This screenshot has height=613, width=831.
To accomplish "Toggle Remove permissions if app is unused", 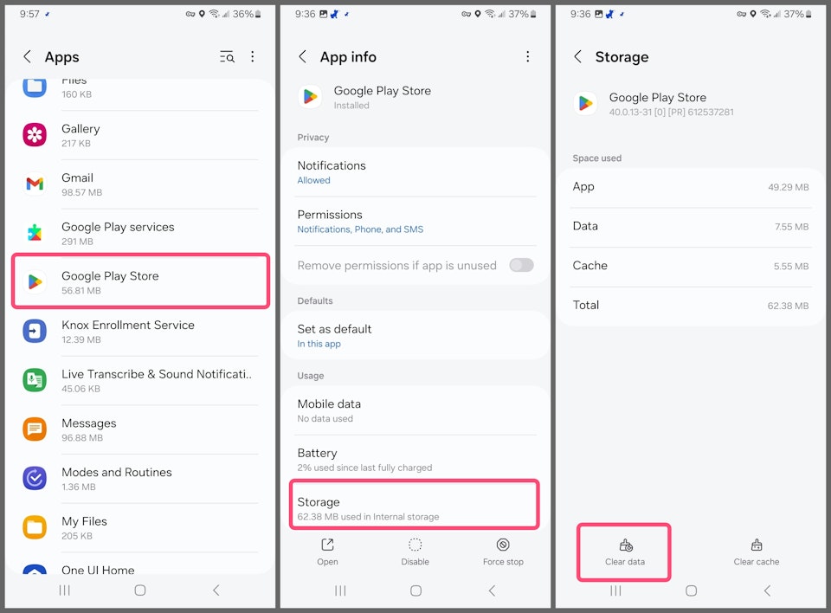I will point(521,265).
